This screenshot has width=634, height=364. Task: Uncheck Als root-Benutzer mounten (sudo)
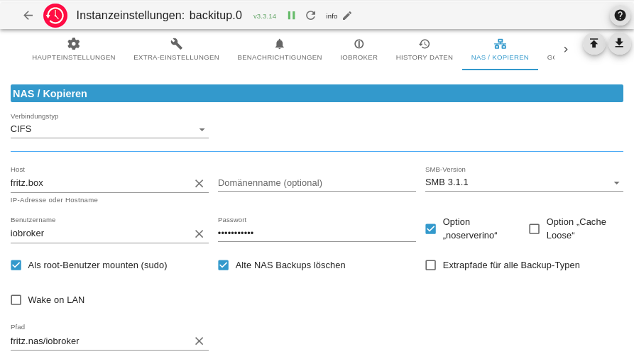[x=16, y=265]
